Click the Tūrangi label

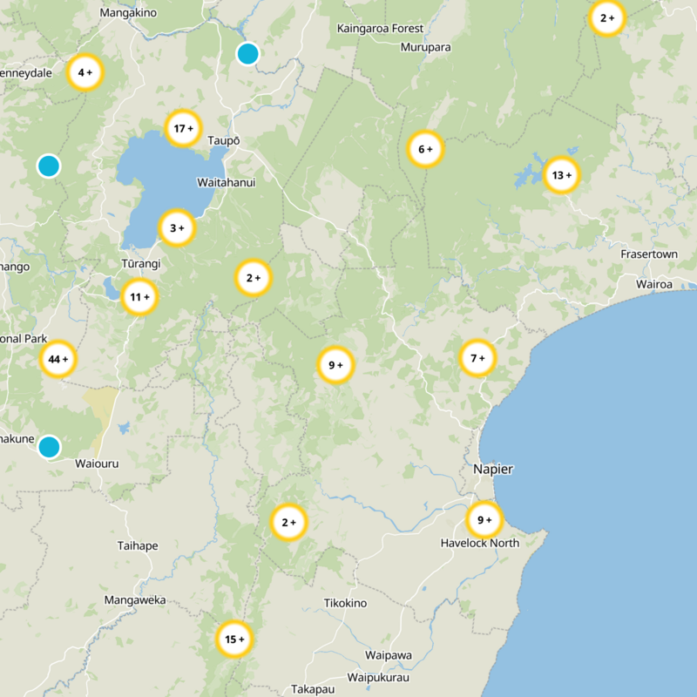click(x=141, y=264)
